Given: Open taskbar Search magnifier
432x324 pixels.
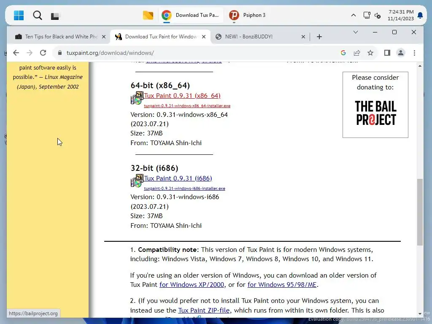Looking at the screenshot, I should pos(38,16).
